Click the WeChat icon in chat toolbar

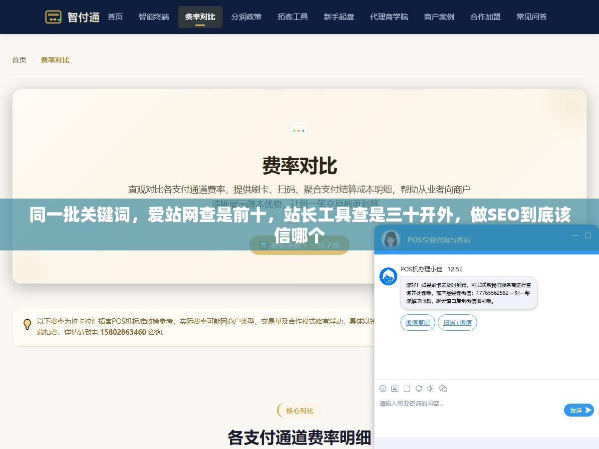coord(443,389)
